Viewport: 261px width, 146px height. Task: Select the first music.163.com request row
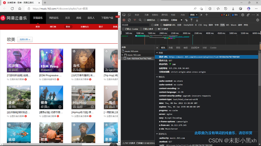click(x=138, y=51)
